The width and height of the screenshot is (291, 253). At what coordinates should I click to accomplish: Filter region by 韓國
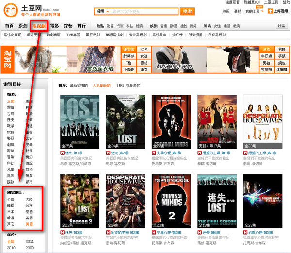tap(11, 205)
